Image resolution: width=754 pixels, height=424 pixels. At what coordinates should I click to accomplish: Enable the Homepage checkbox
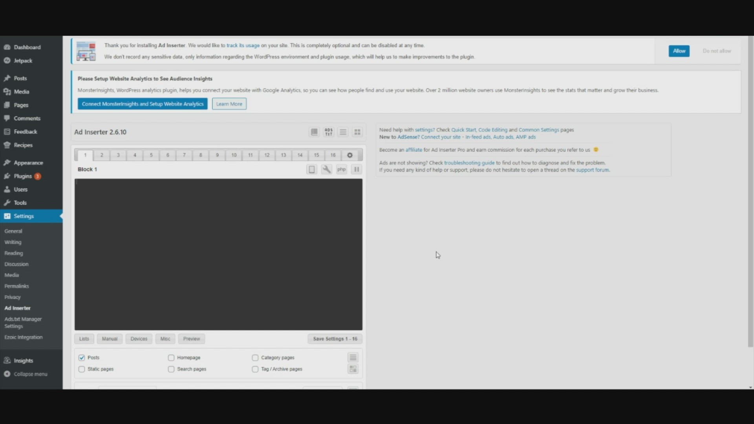click(x=171, y=358)
